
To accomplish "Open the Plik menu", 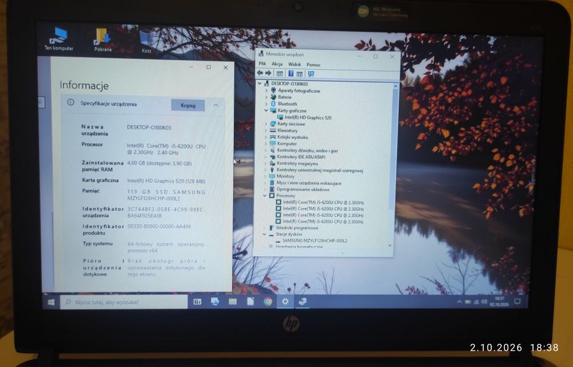I will [x=262, y=64].
